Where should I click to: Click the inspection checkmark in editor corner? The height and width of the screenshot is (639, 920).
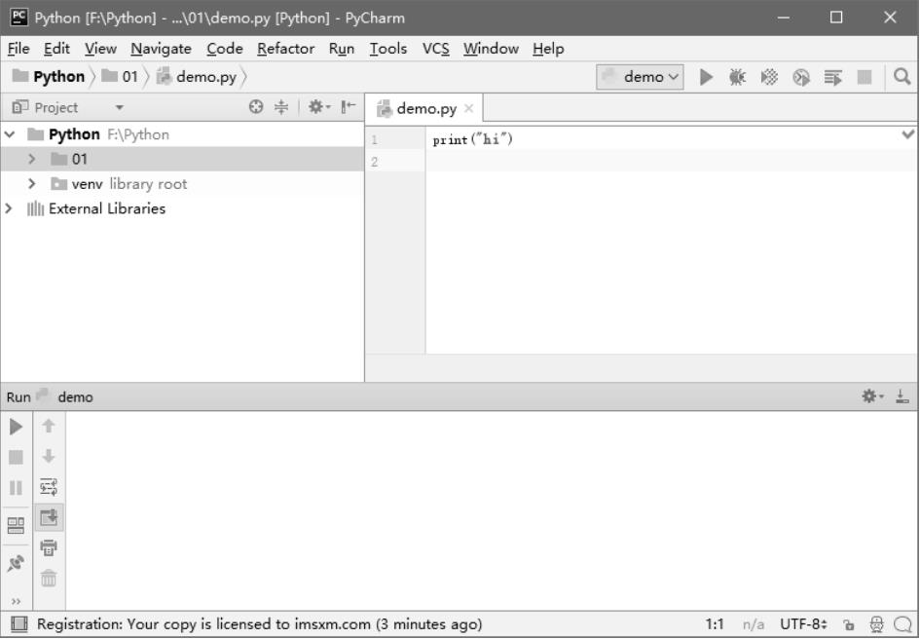tap(907, 134)
